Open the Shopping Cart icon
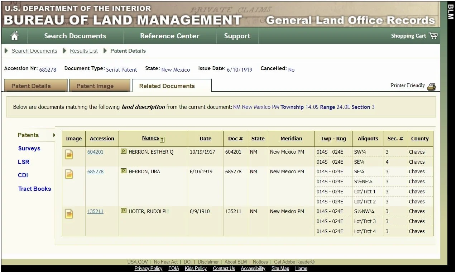This screenshot has width=456, height=275. pos(433,35)
